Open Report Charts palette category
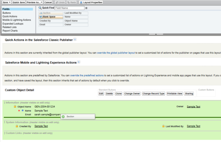 [x=10, y=31]
